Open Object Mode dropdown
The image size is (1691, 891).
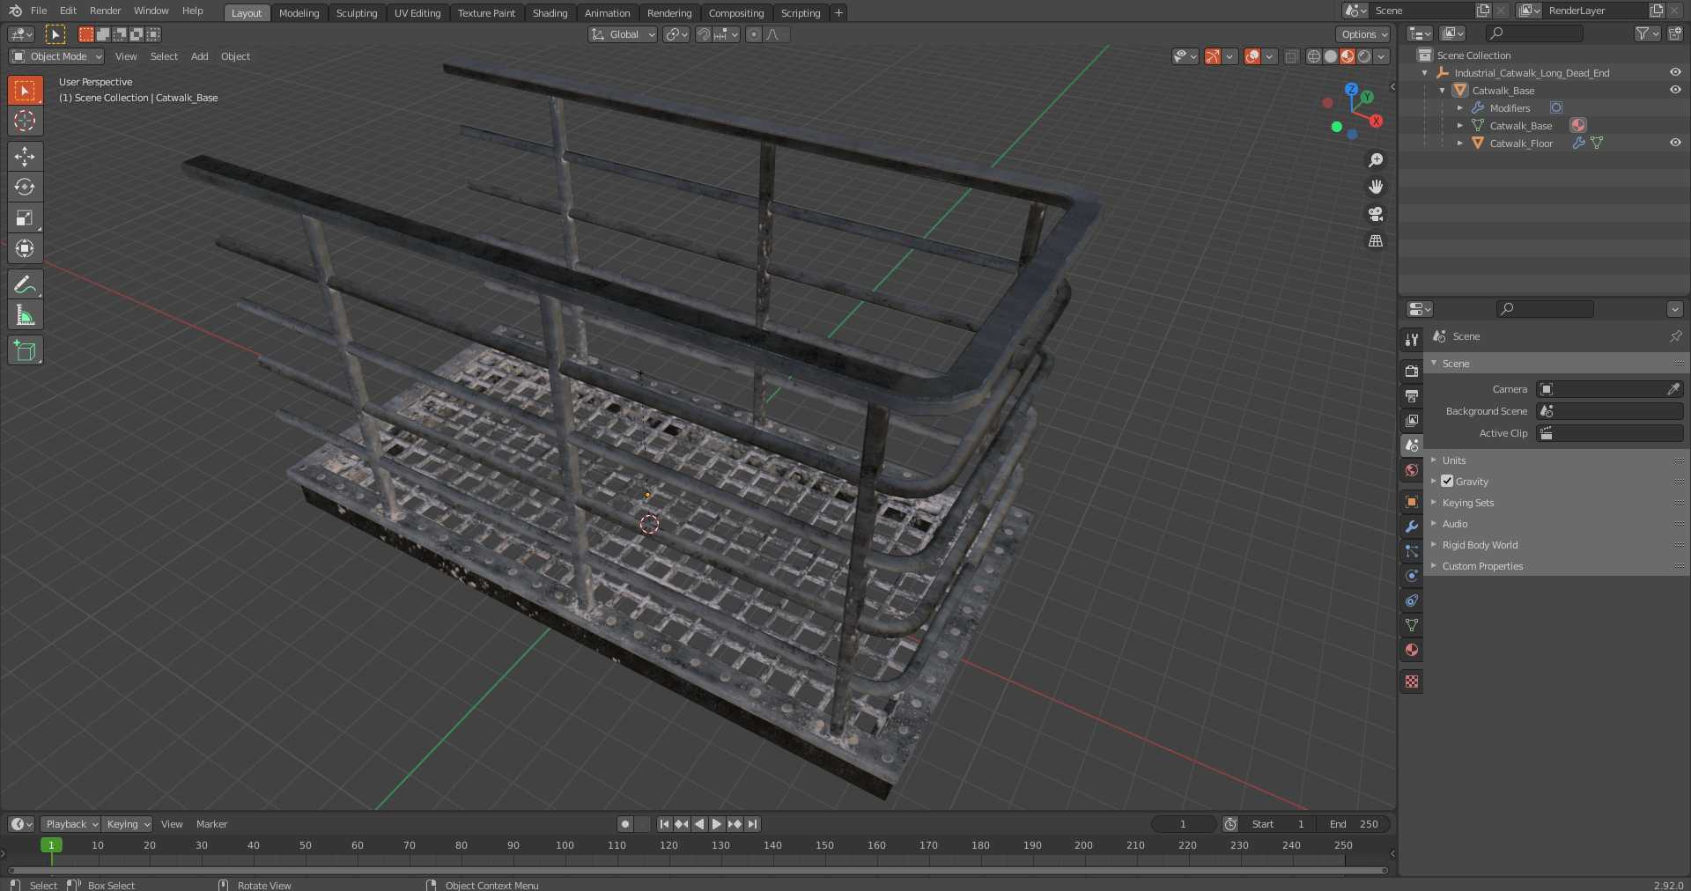[x=56, y=56]
